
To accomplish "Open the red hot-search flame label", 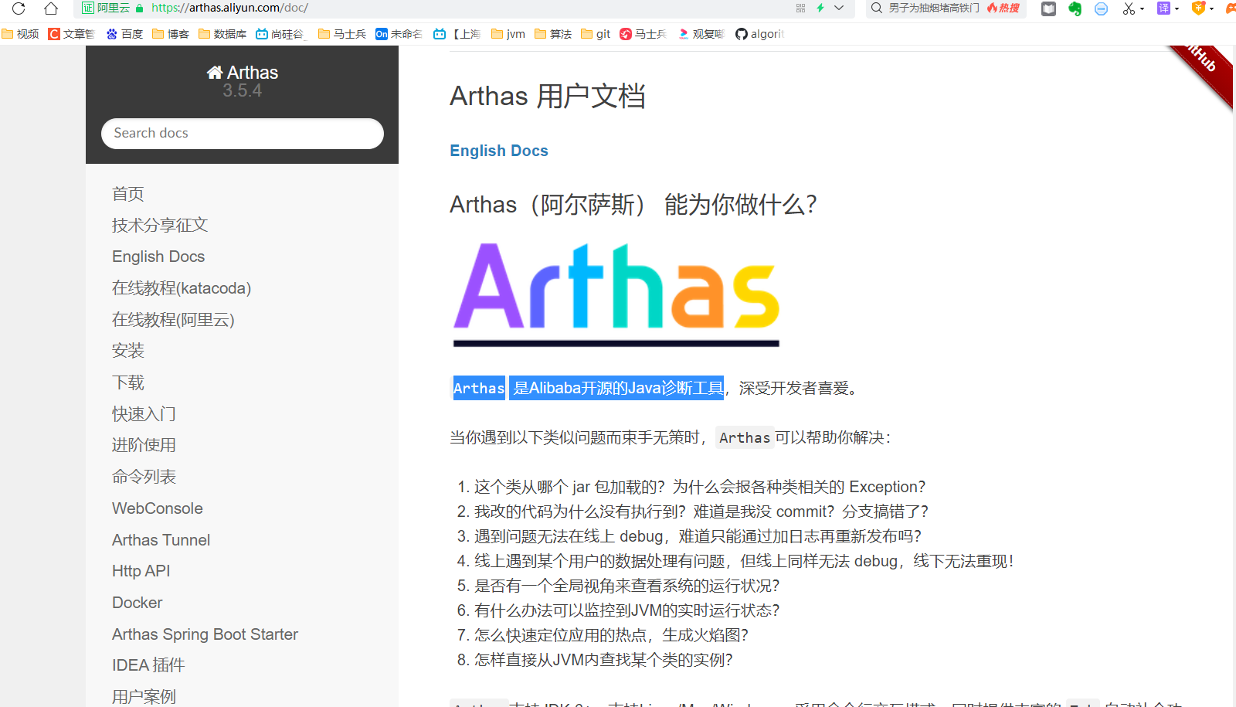I will click(x=1003, y=8).
